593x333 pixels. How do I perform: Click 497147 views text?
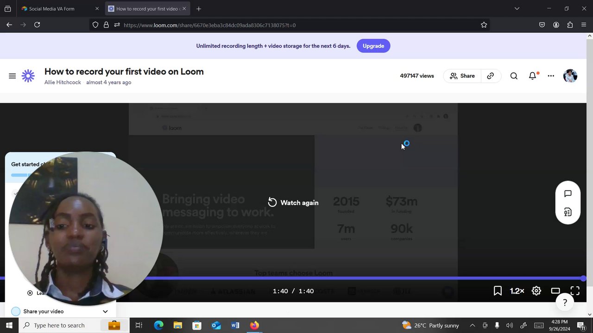tap(417, 76)
